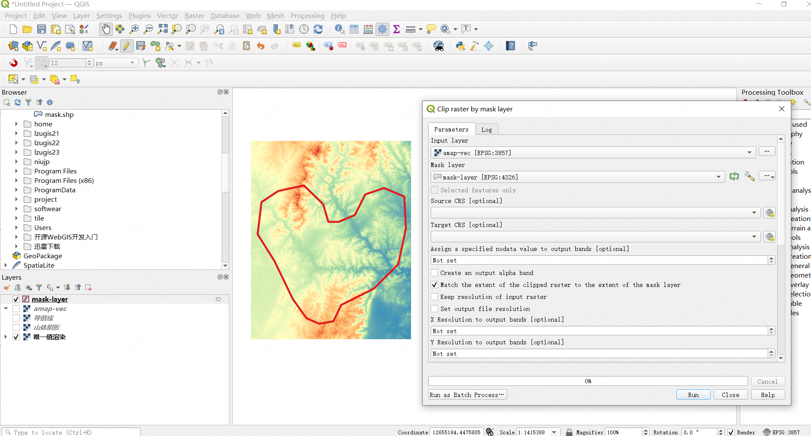This screenshot has height=436, width=811.
Task: Open the Identify Features tool
Action: [339, 29]
